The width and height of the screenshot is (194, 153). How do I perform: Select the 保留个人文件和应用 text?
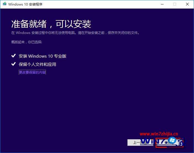tap(37, 64)
